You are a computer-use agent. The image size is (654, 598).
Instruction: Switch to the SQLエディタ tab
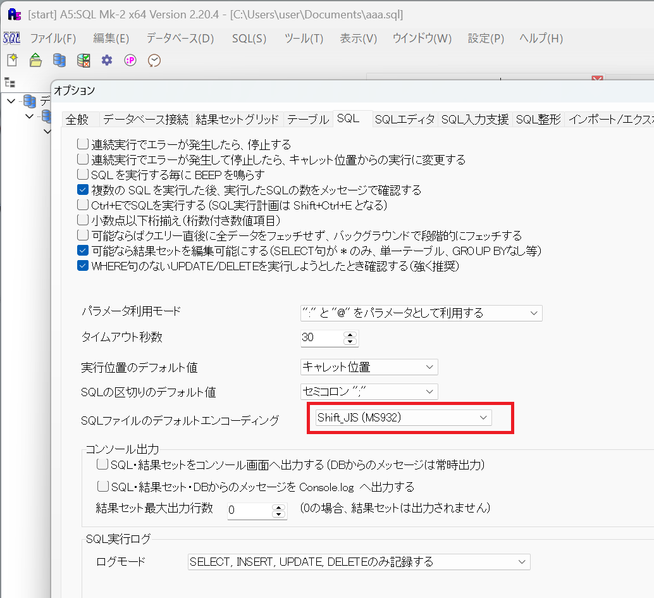405,118
